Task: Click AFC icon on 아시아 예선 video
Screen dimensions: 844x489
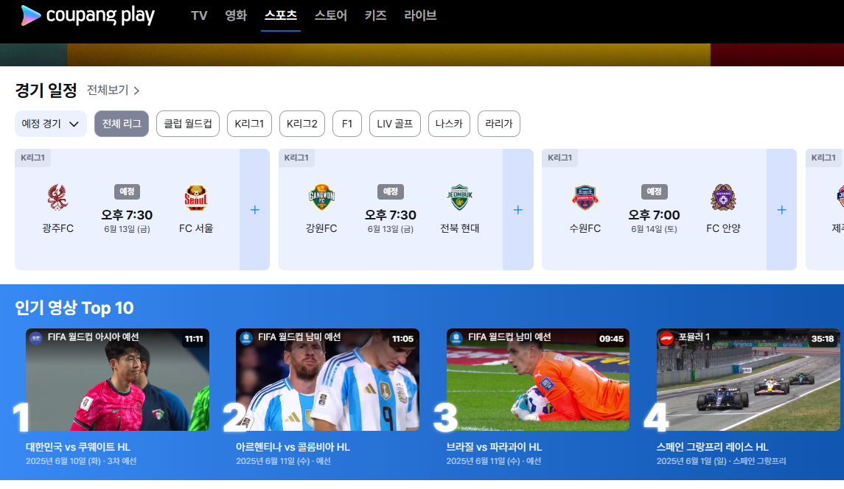Action: point(36,338)
